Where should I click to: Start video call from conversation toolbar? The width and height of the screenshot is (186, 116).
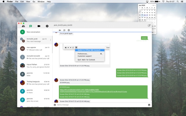(60, 30)
